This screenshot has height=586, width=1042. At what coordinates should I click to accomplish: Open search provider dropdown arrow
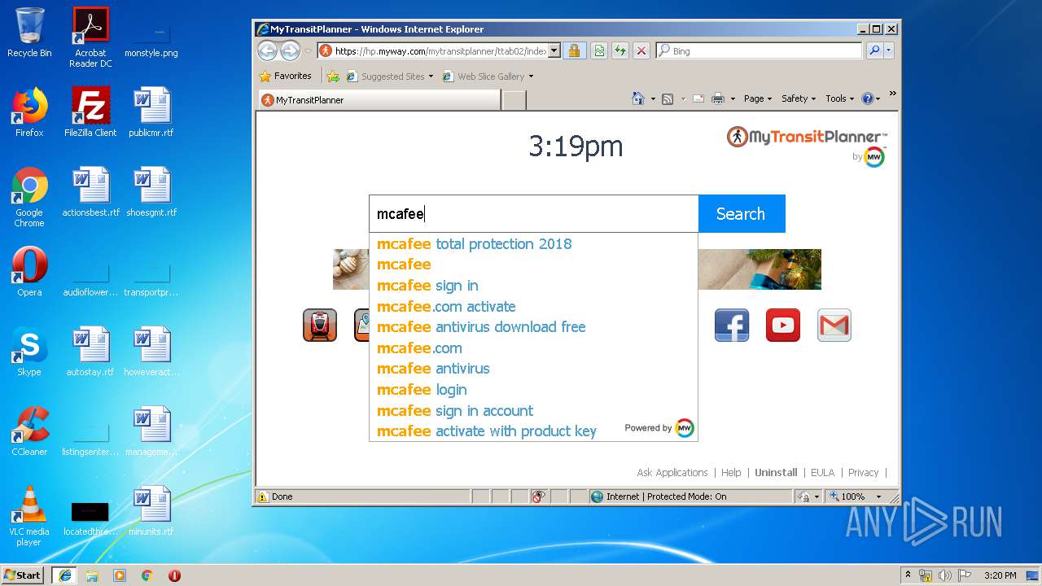coord(888,50)
